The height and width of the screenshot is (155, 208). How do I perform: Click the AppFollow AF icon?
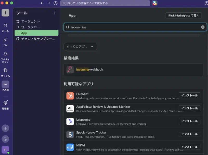pos(70,109)
